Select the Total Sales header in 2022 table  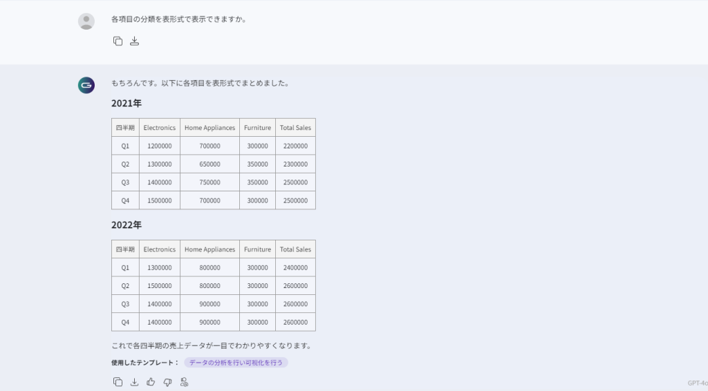click(x=295, y=249)
